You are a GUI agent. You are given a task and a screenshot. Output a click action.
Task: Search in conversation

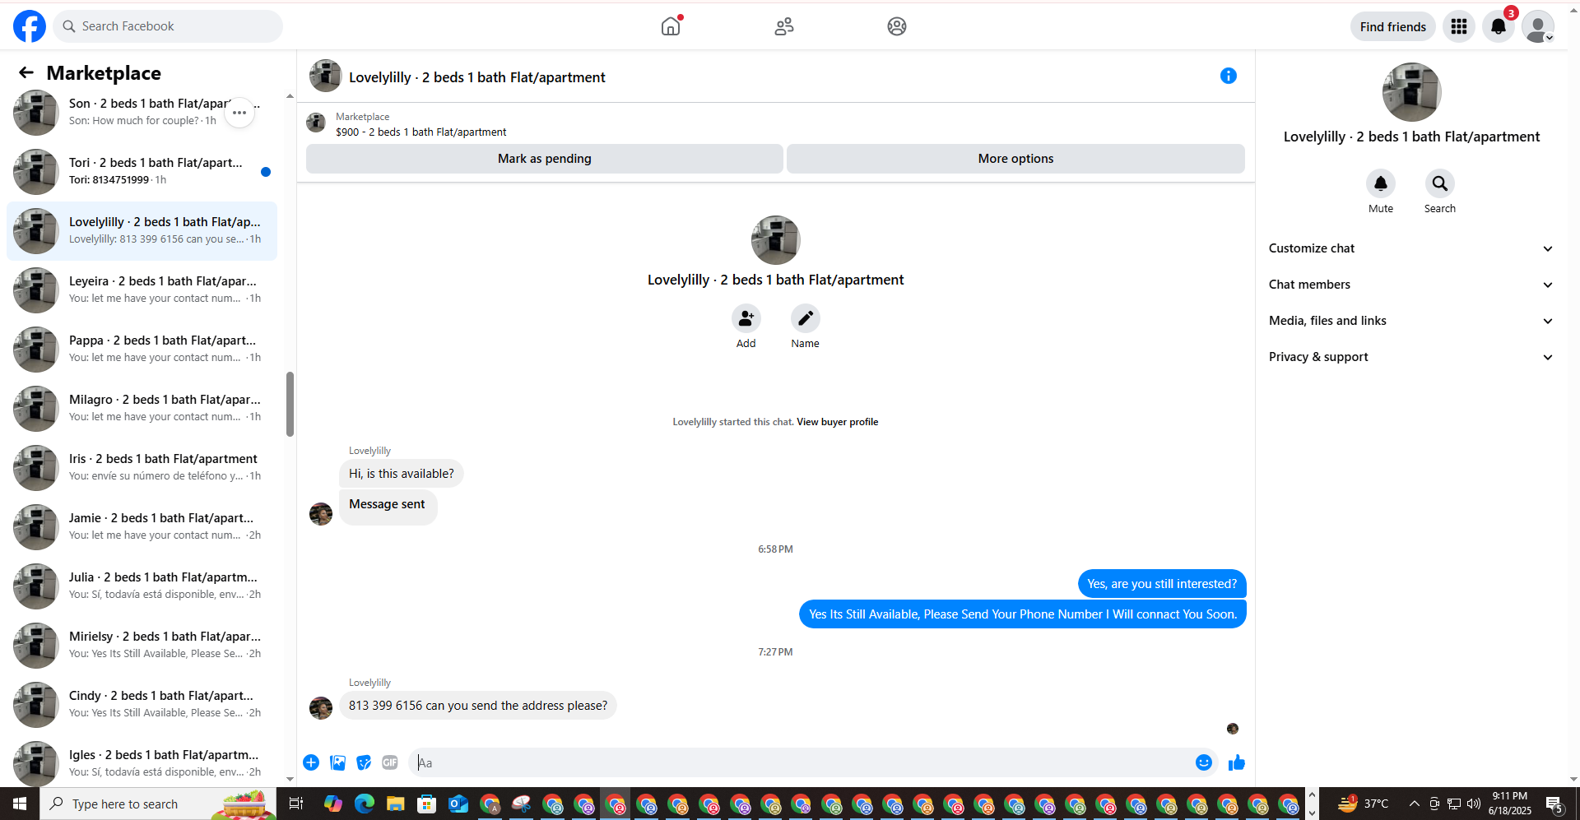click(x=1440, y=183)
